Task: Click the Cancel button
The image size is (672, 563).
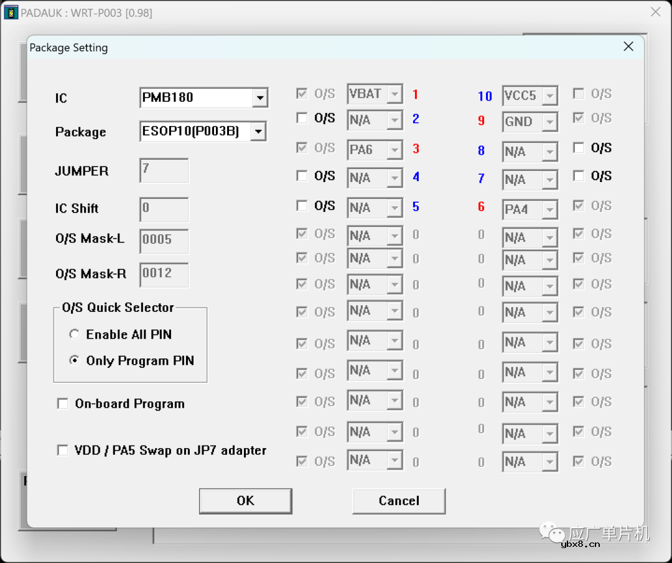Action: pos(399,501)
